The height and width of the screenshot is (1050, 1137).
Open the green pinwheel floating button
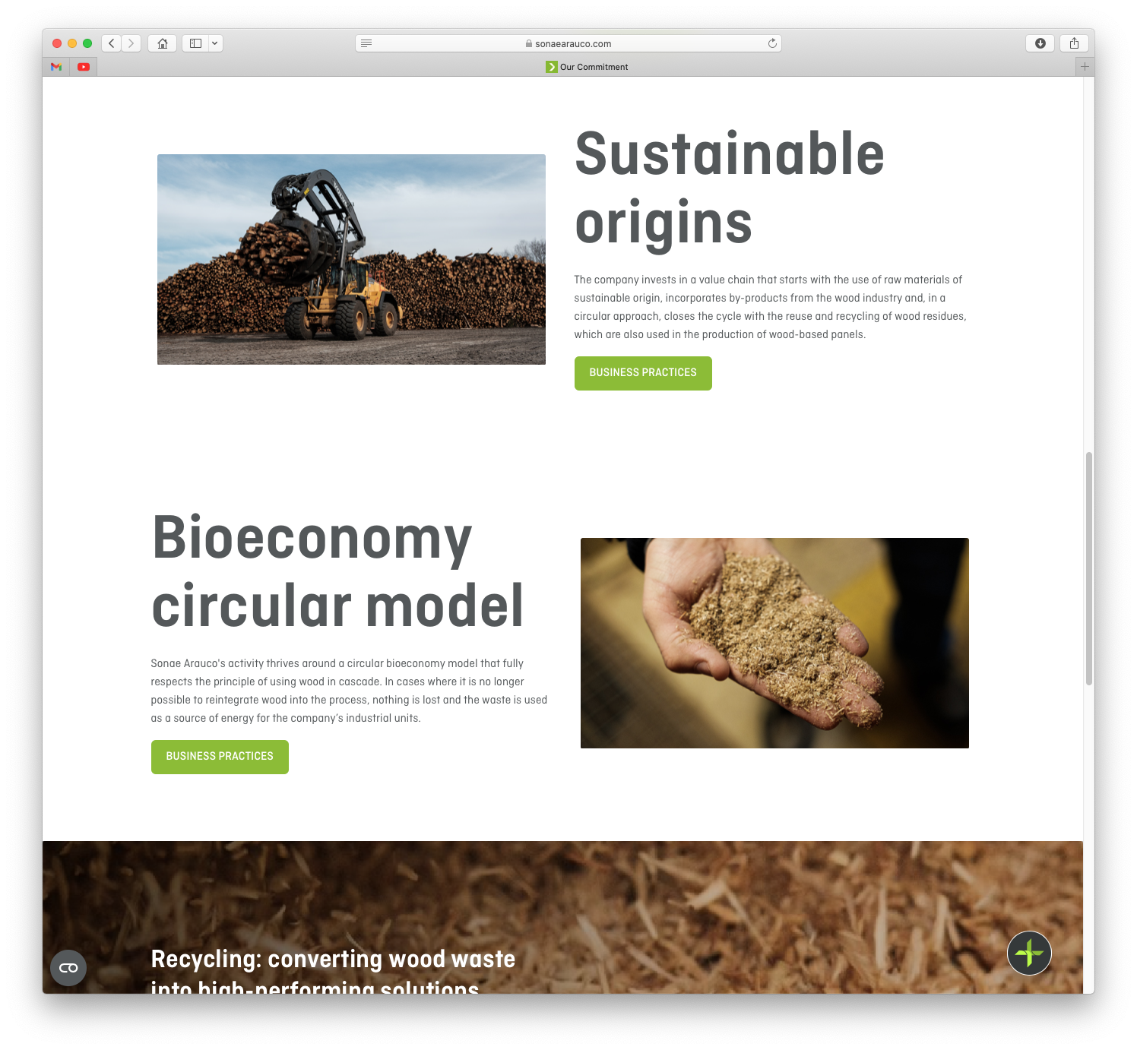[1029, 953]
